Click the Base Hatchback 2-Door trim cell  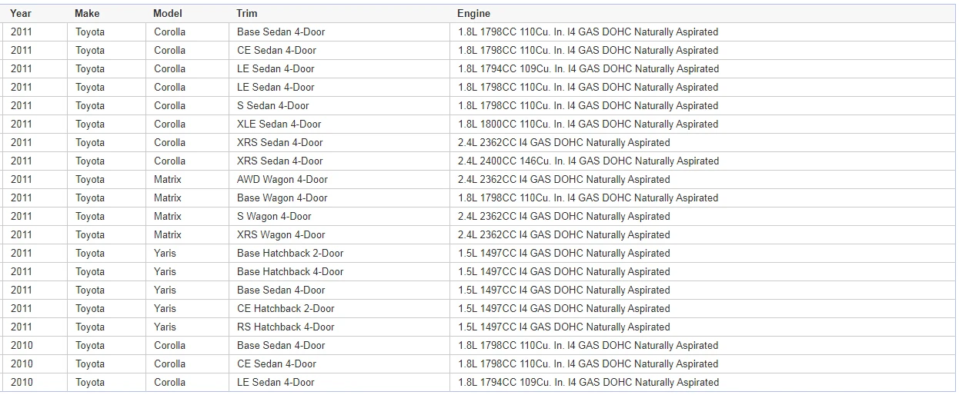[290, 253]
